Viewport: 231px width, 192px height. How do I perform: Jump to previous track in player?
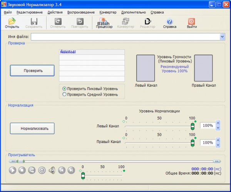62,170
